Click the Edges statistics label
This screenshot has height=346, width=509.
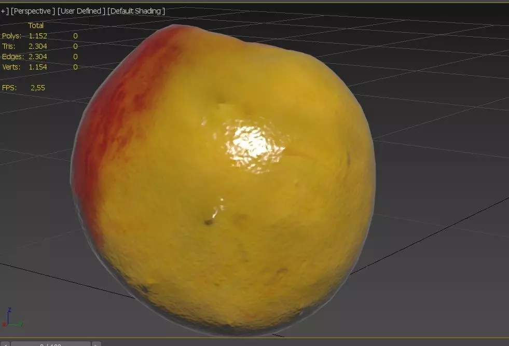pyautogui.click(x=12, y=57)
